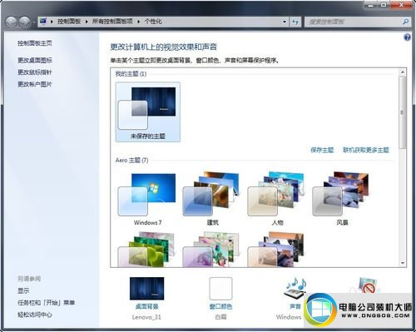Open 任务栏和「开始」菜单 link

(x=47, y=303)
